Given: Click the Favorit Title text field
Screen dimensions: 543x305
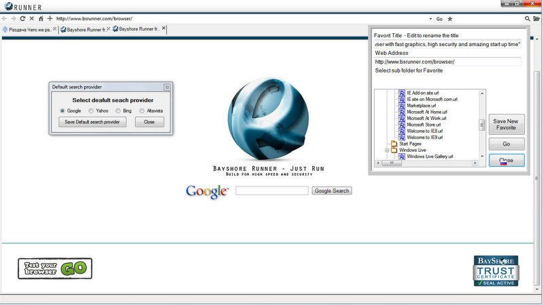Looking at the screenshot, I should (448, 44).
